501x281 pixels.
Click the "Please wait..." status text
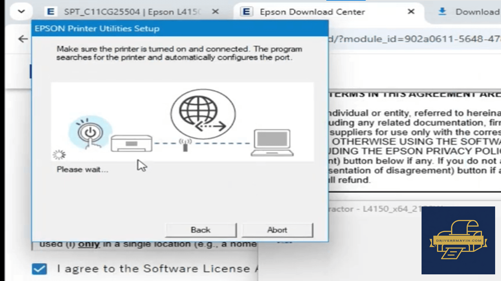click(82, 169)
